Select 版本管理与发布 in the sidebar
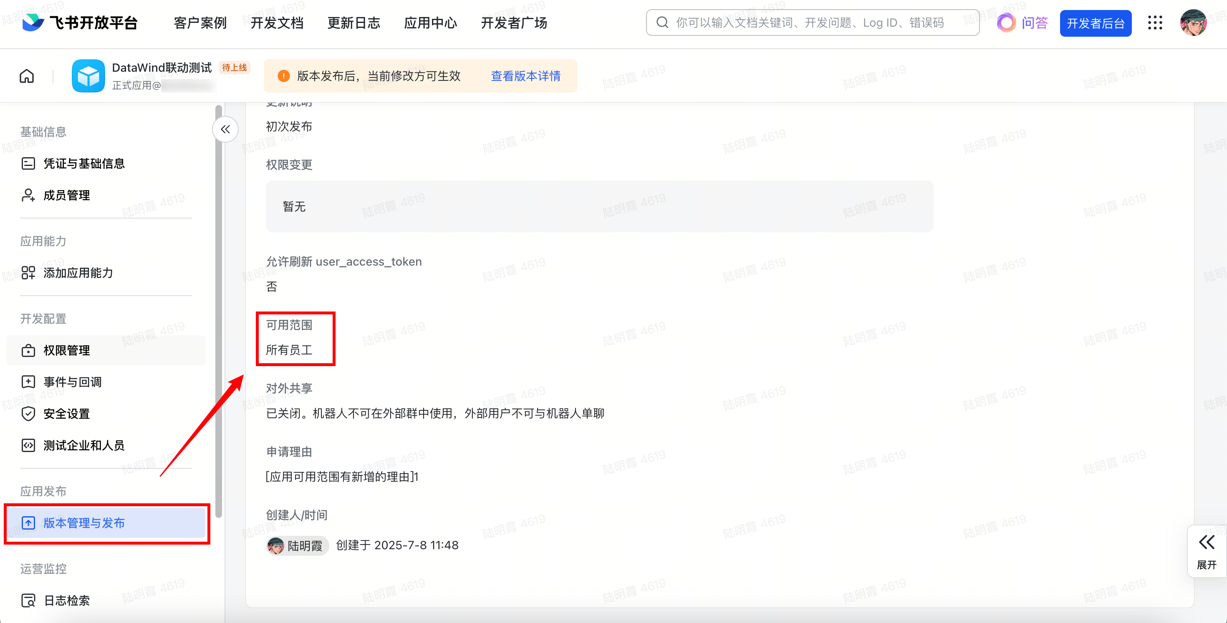The height and width of the screenshot is (623, 1227). coord(84,523)
